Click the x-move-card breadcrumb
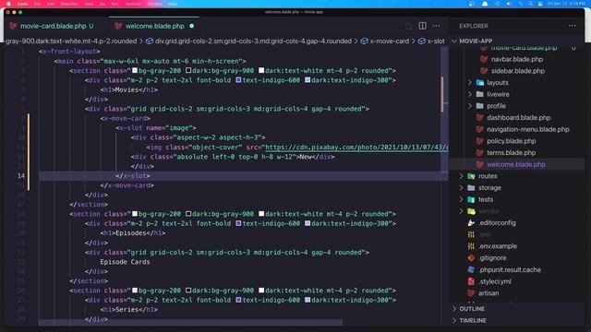 (x=389, y=41)
